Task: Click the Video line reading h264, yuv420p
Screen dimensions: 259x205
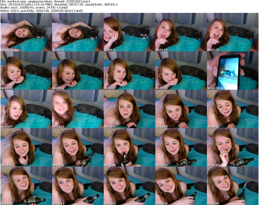Action: (41, 11)
